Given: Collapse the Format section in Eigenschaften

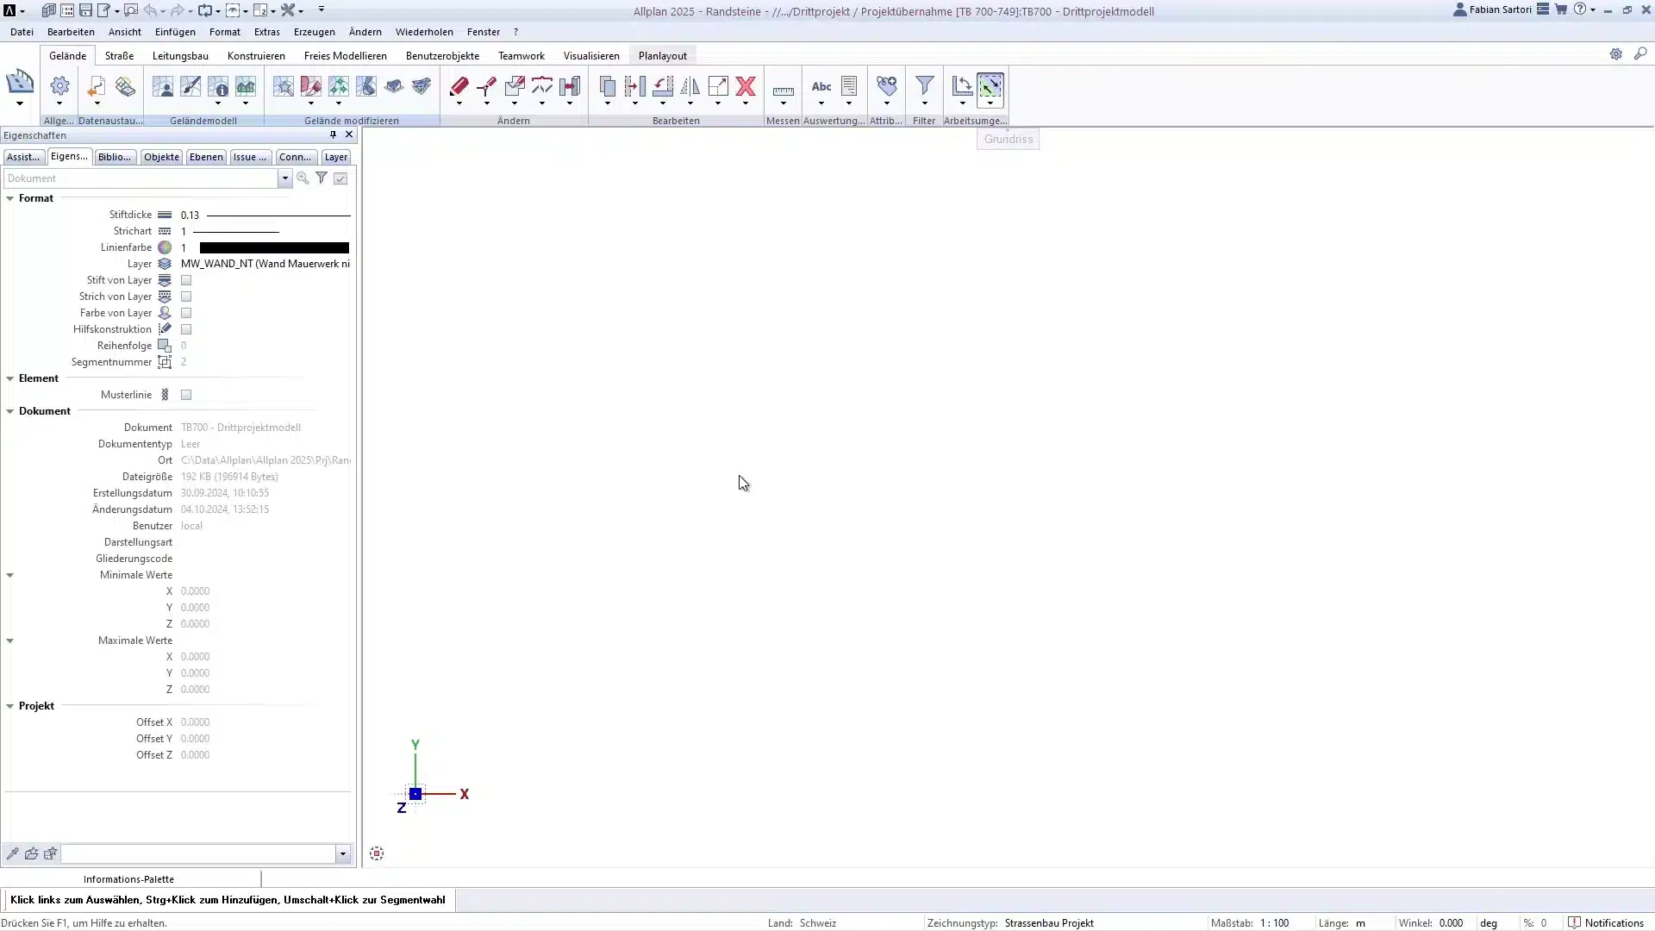Looking at the screenshot, I should click(9, 198).
